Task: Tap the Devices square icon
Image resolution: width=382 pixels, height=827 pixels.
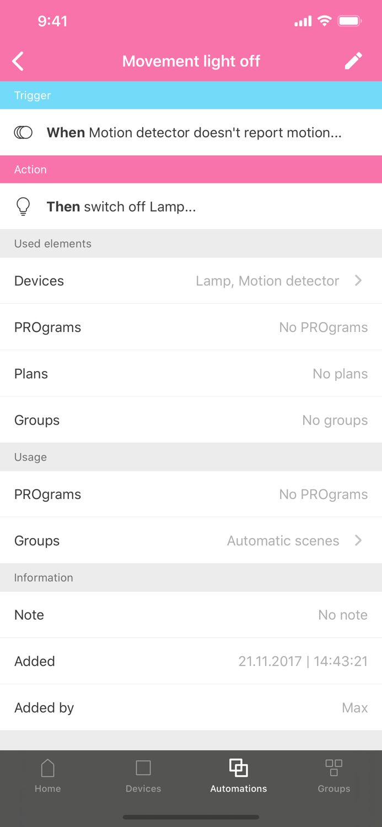Action: [143, 767]
